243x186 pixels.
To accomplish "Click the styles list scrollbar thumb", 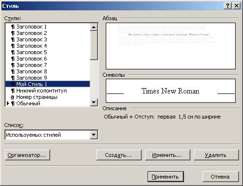I will 94,45.
